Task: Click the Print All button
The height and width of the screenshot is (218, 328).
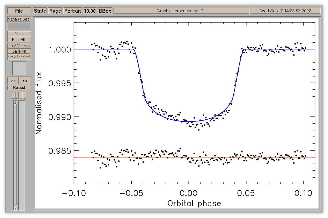Action: [19, 40]
